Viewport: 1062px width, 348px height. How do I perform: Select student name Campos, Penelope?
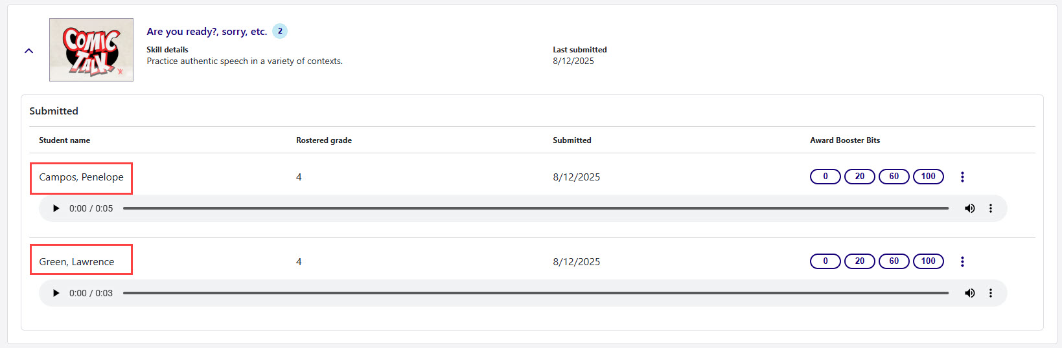click(81, 177)
